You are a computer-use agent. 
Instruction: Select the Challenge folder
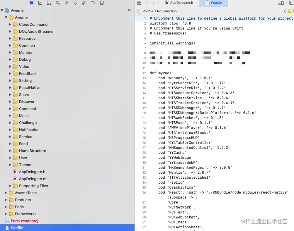[28, 123]
